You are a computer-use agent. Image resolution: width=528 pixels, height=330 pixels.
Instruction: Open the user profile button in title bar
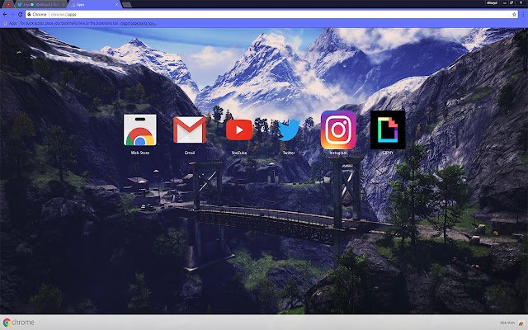[493, 2]
